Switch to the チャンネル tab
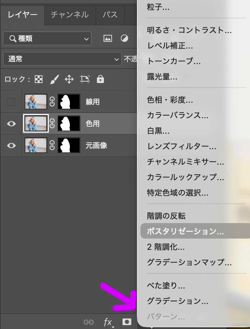The image size is (250, 329). (x=70, y=15)
